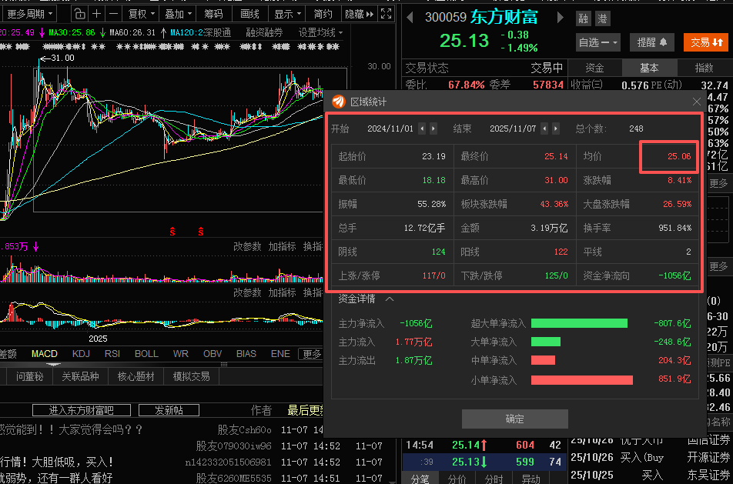
Task: Click orange 交易 trade button
Action: (x=706, y=42)
